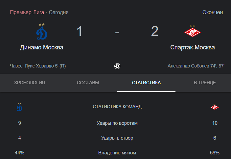Click Spartak's score number 2
Image resolution: width=231 pixels, height=159 pixels.
pos(155,31)
